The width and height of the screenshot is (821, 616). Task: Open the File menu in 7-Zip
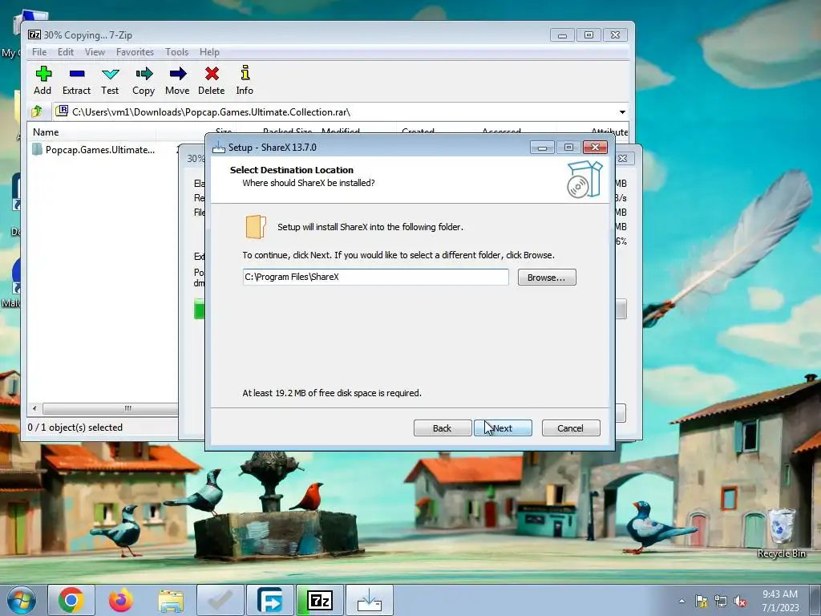(x=39, y=52)
